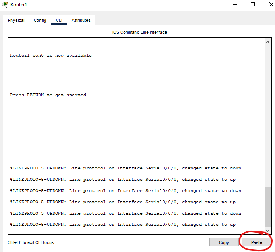Click the Ctrl+F6 exit focus hint text
Image resolution: width=275 pixels, height=252 pixels.
(31, 242)
